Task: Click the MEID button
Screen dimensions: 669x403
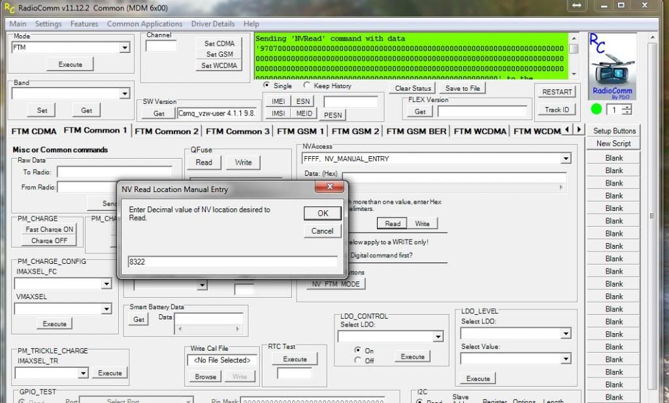Action: pyautogui.click(x=304, y=114)
